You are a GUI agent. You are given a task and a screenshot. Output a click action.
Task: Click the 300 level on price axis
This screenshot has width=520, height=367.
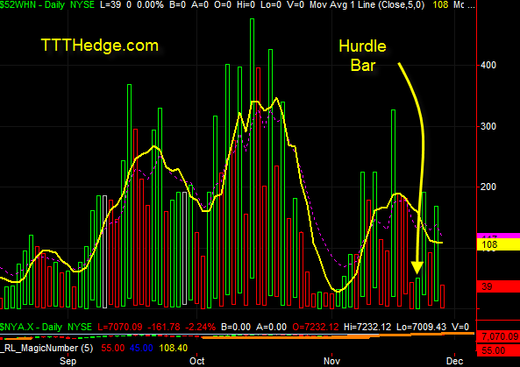[x=488, y=126]
